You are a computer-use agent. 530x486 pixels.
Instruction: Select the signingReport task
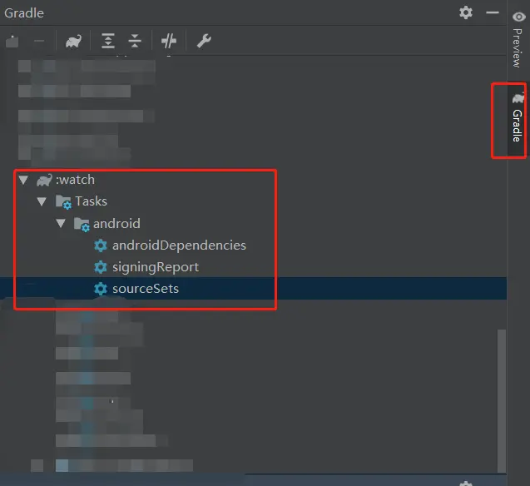(x=156, y=267)
